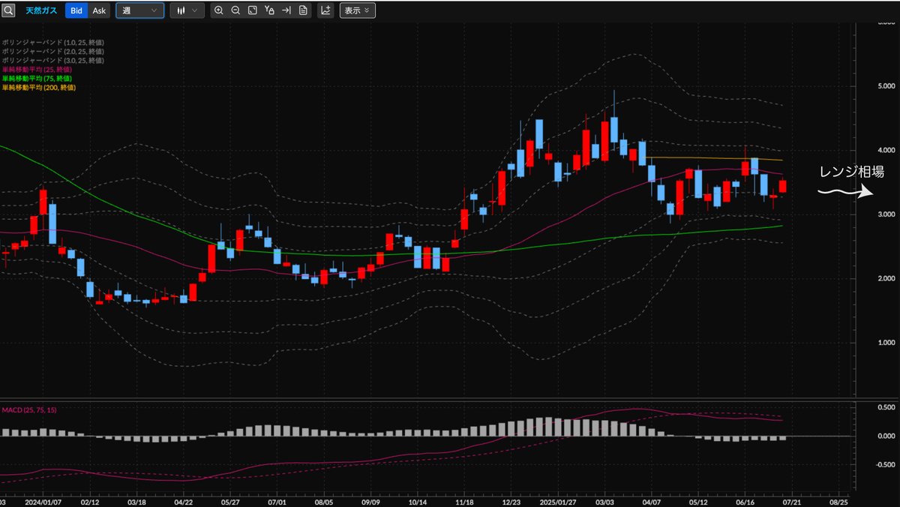Click the 11/18 date axis label
The image size is (900, 507).
pos(465,502)
